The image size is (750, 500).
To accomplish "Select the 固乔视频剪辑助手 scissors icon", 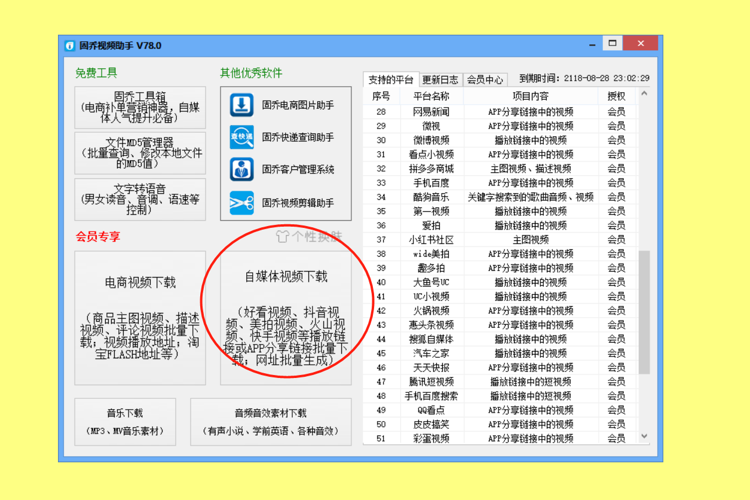I will [241, 202].
